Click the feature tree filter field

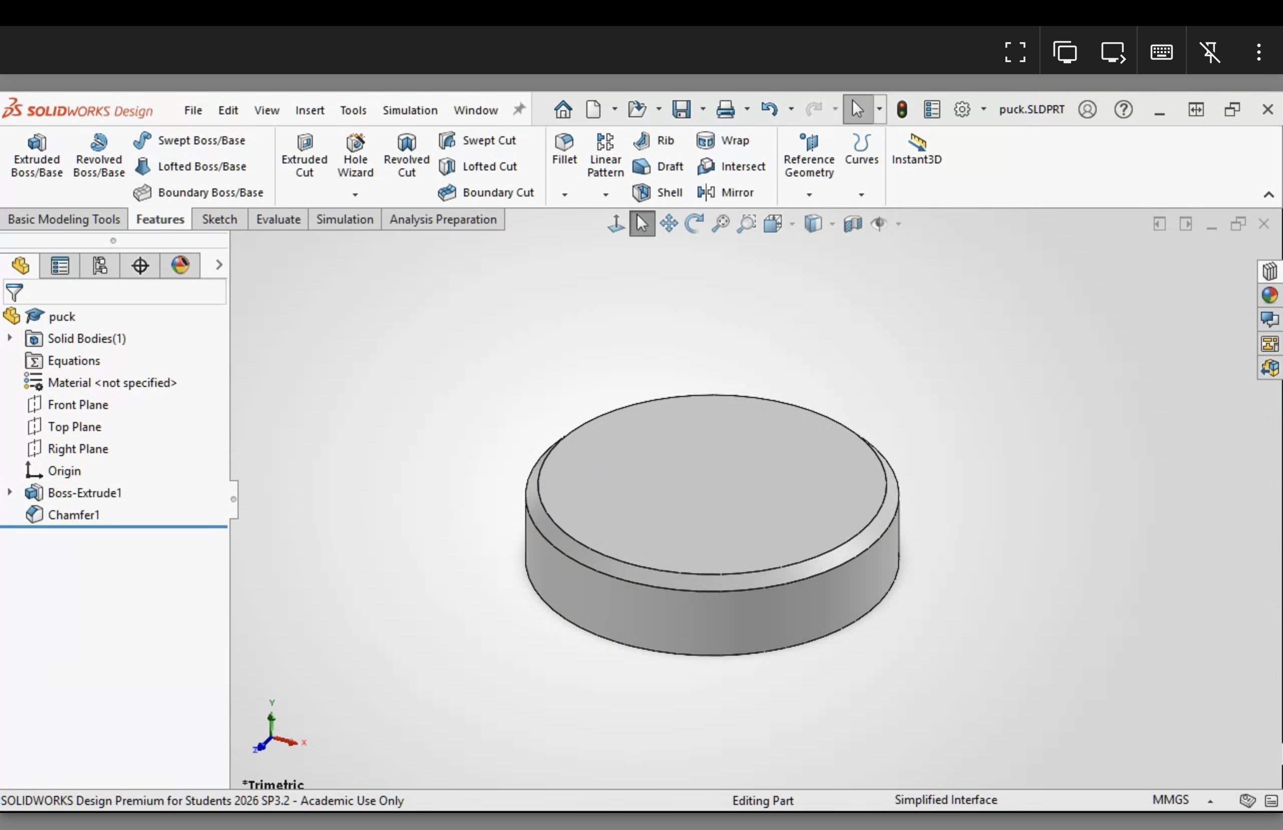pos(114,292)
